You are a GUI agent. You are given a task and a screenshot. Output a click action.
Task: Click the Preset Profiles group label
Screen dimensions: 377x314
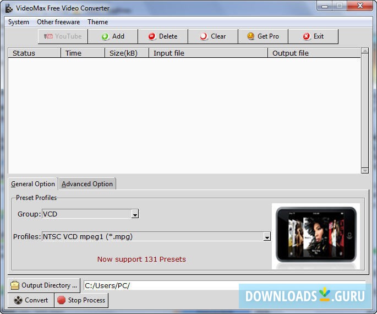coord(36,198)
